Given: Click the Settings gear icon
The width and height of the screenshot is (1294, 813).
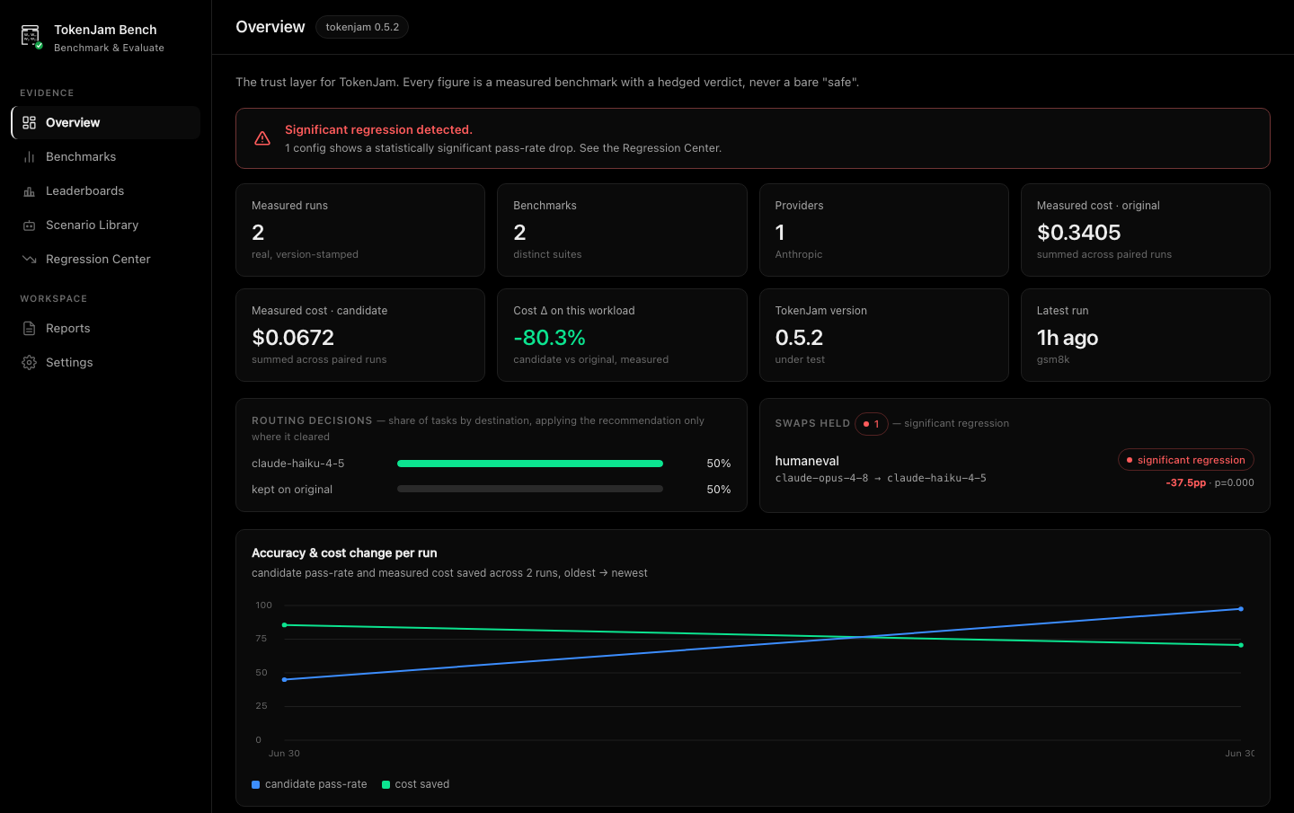Looking at the screenshot, I should pos(30,363).
